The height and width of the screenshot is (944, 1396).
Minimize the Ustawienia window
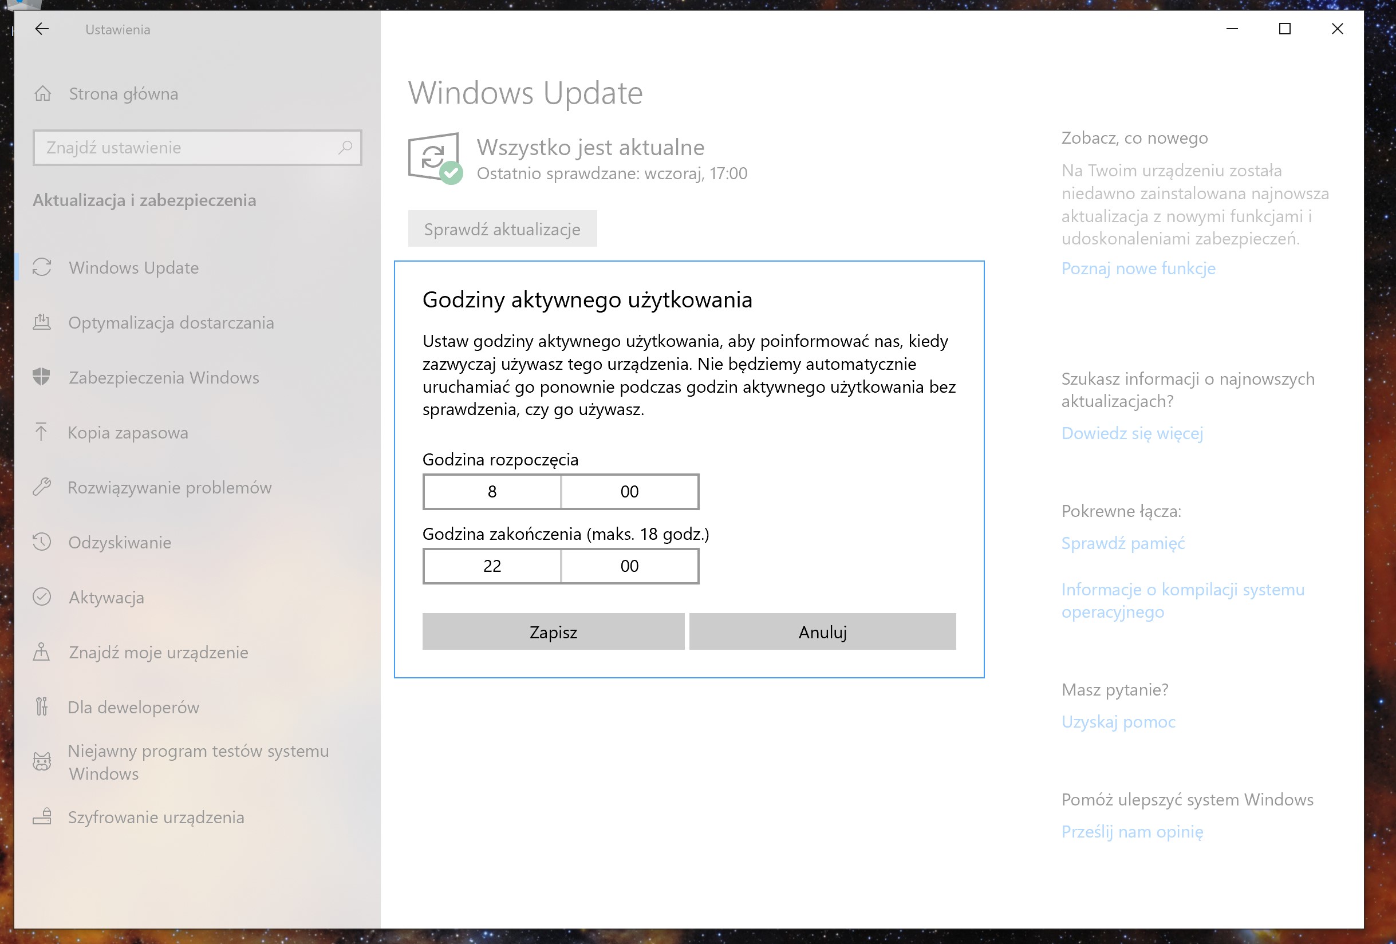(x=1232, y=29)
